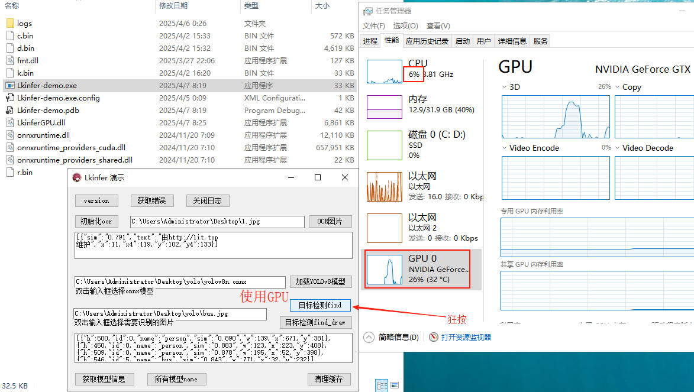Click the fewer details arrow icon
Screen dimensions: 694x392
pyautogui.click(x=369, y=337)
